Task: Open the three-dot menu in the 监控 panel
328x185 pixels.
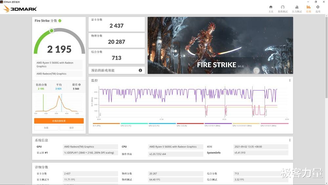Action: [x=290, y=81]
